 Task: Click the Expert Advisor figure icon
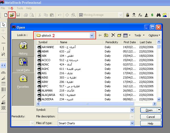(134, 15)
